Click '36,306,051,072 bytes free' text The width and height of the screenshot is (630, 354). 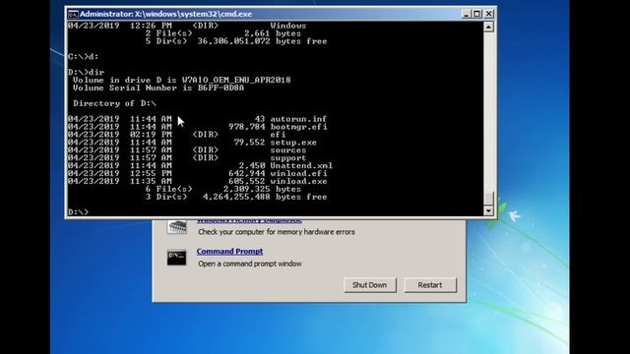pyautogui.click(x=262, y=41)
